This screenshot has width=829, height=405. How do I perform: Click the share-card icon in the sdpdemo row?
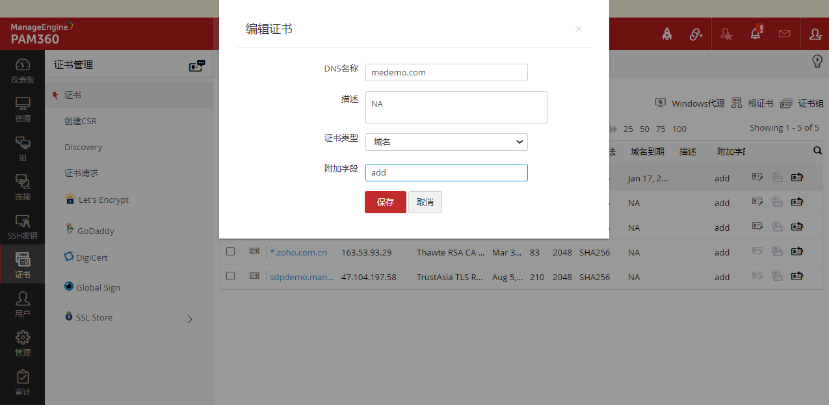[797, 276]
